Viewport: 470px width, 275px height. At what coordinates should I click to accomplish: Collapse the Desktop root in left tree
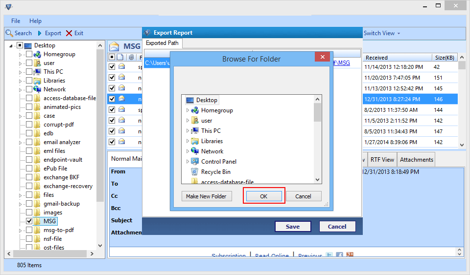point(11,46)
